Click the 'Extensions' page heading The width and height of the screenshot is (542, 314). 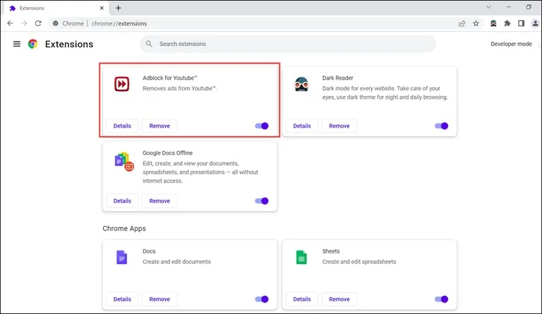tap(69, 44)
